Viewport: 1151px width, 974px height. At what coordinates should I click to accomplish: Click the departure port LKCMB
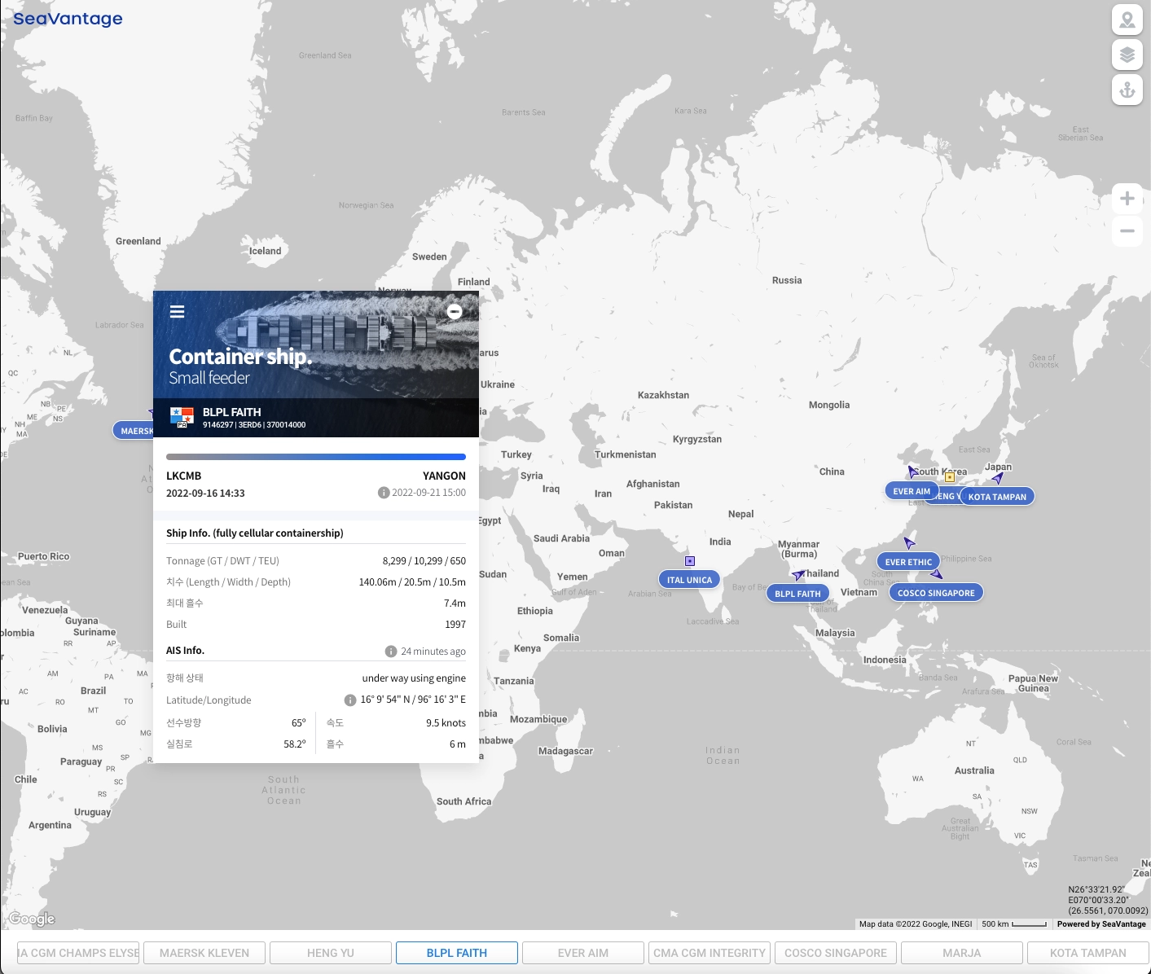coord(184,476)
